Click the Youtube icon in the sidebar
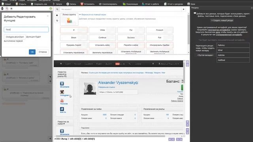Screen dimensions: 253x142 tap(62, 101)
